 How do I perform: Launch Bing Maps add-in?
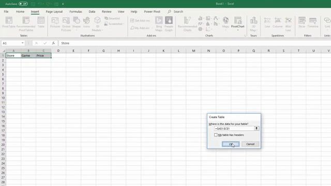[x=159, y=24]
